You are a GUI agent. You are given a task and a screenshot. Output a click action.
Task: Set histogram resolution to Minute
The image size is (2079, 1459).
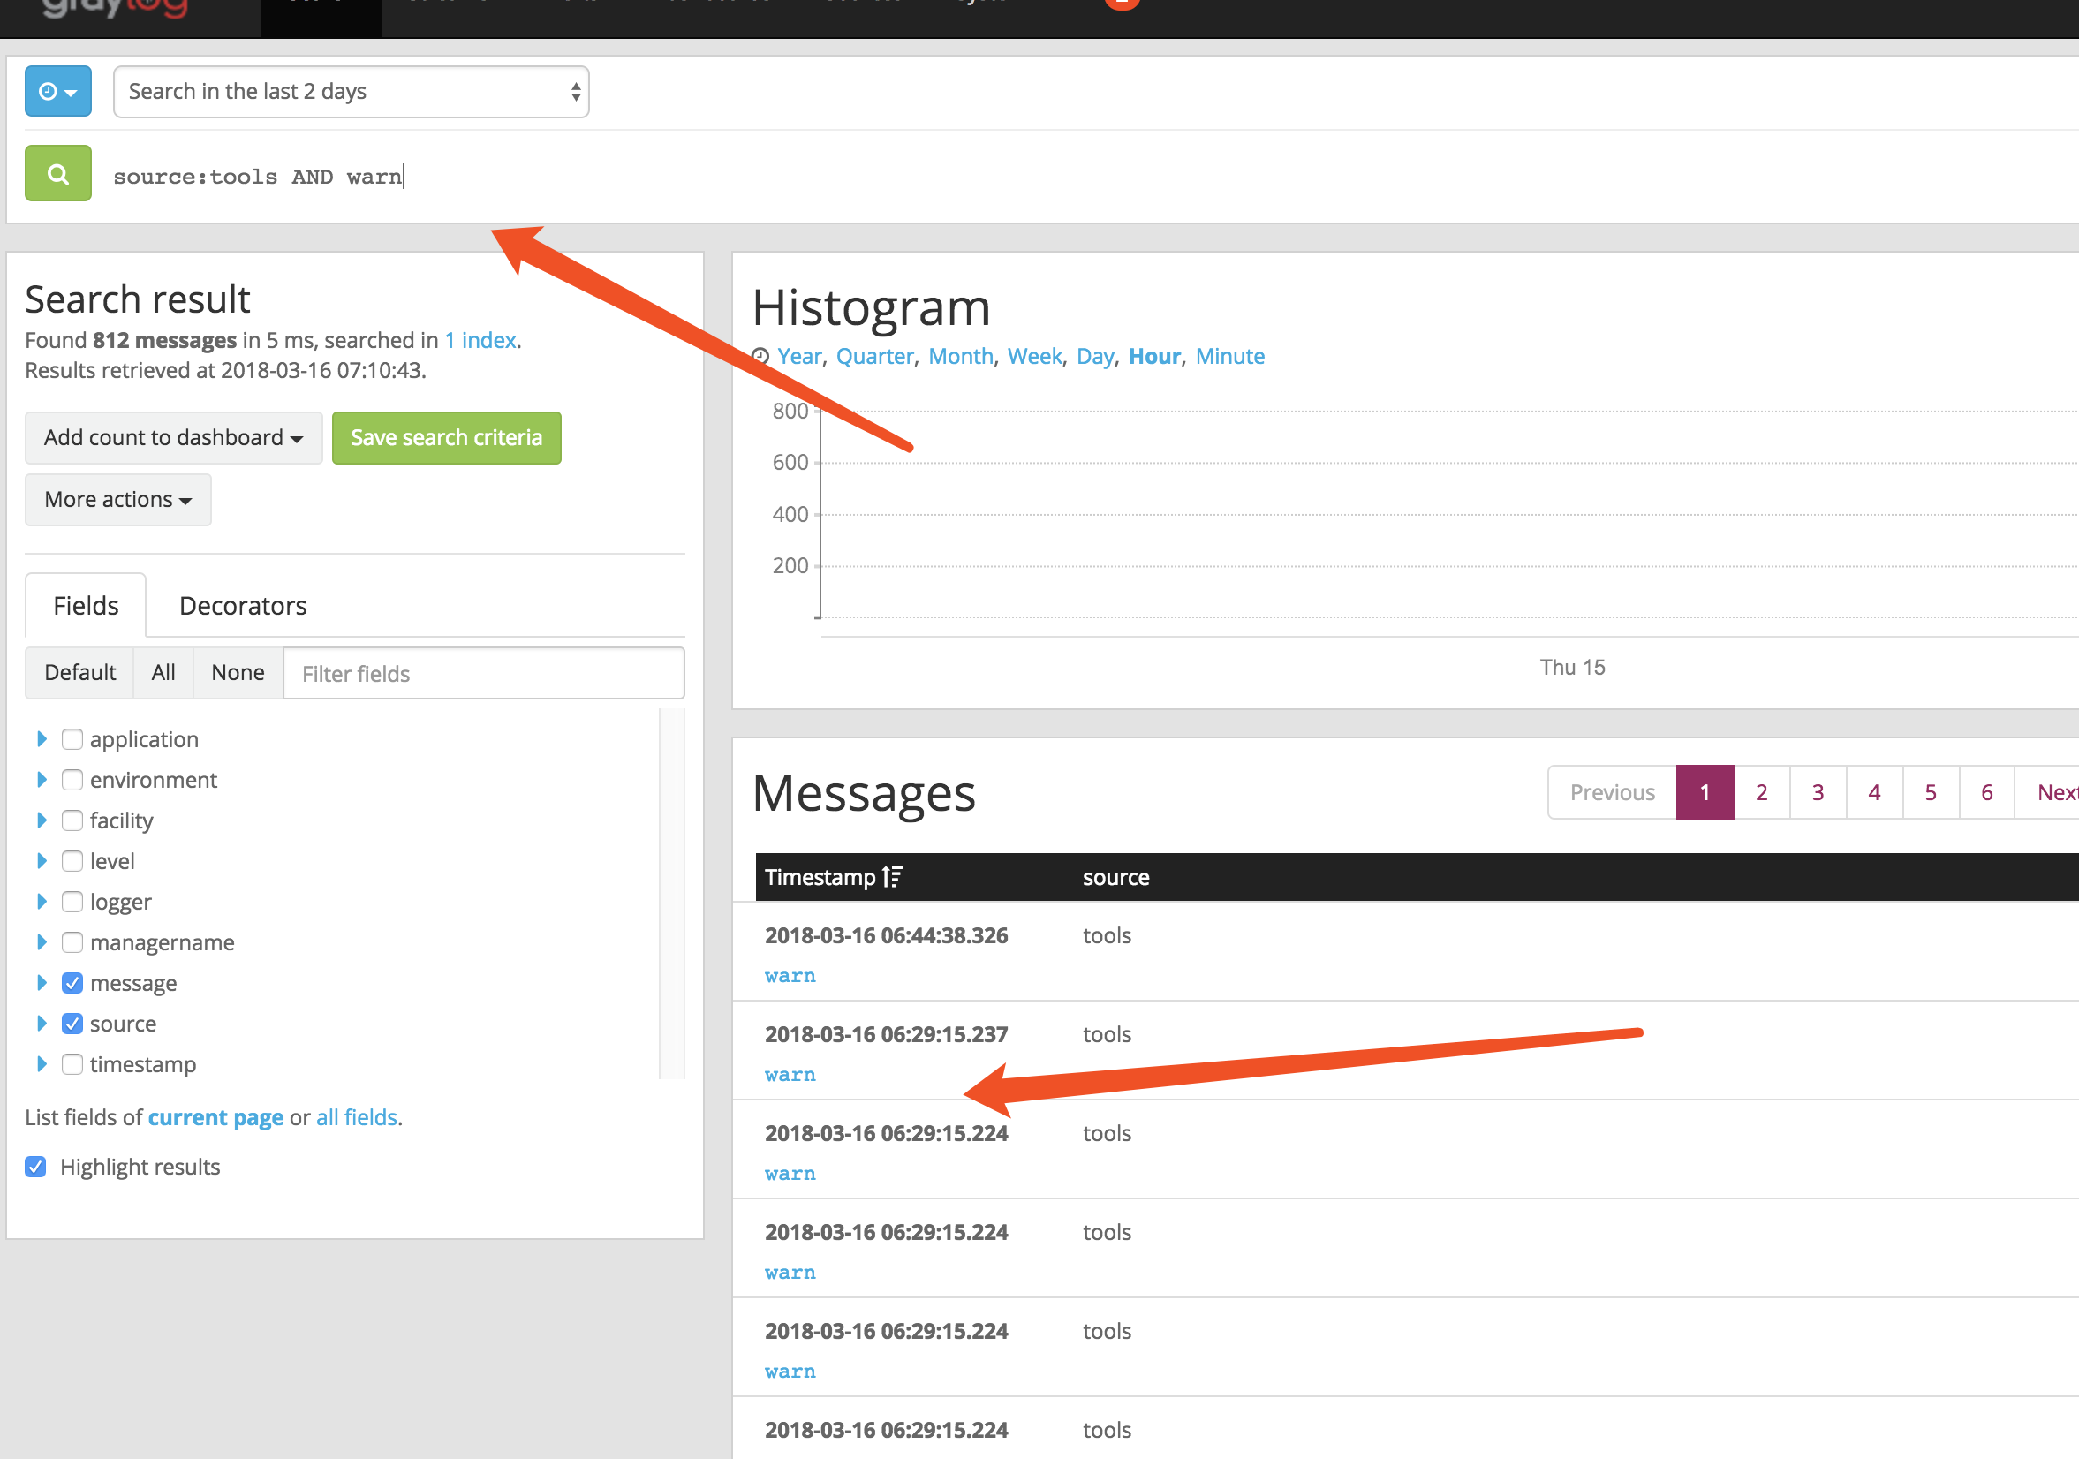coord(1229,356)
